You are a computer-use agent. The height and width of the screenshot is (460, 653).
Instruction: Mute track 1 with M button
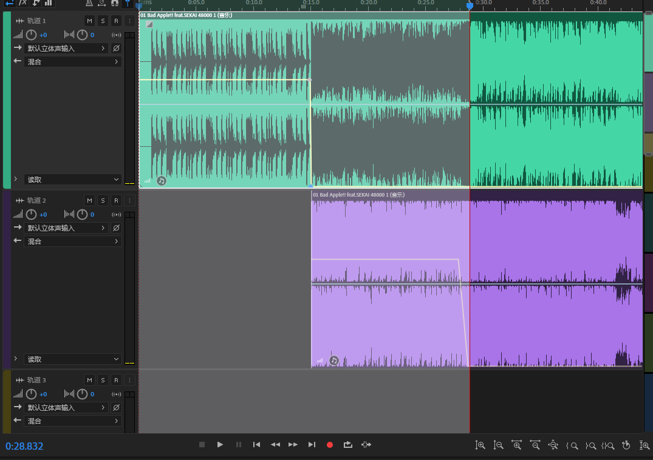(89, 21)
